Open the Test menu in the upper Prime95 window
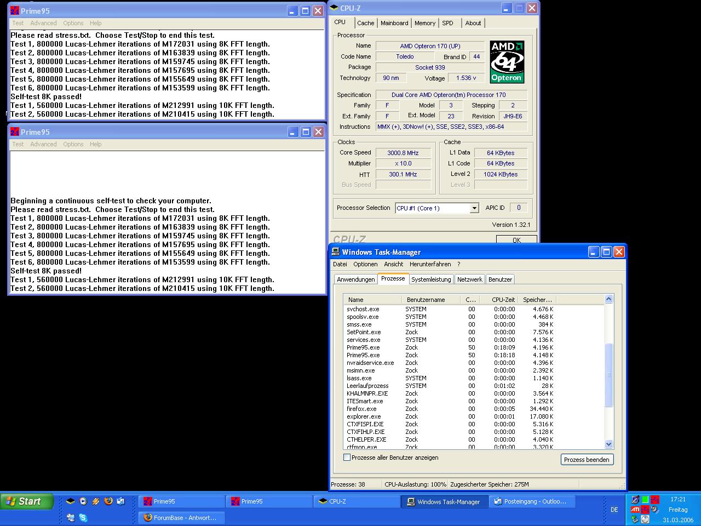This screenshot has height=526, width=701. click(x=18, y=23)
